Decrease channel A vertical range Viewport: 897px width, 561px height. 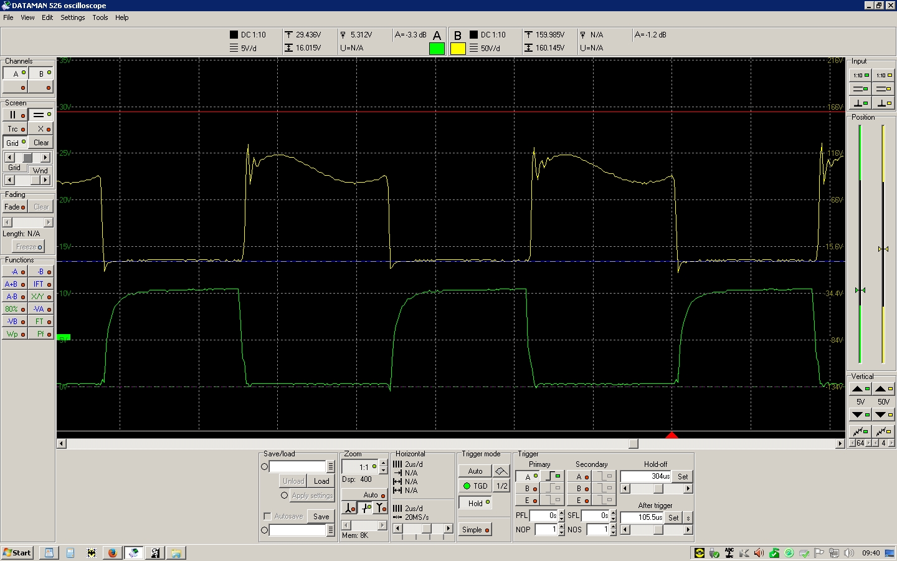click(861, 415)
